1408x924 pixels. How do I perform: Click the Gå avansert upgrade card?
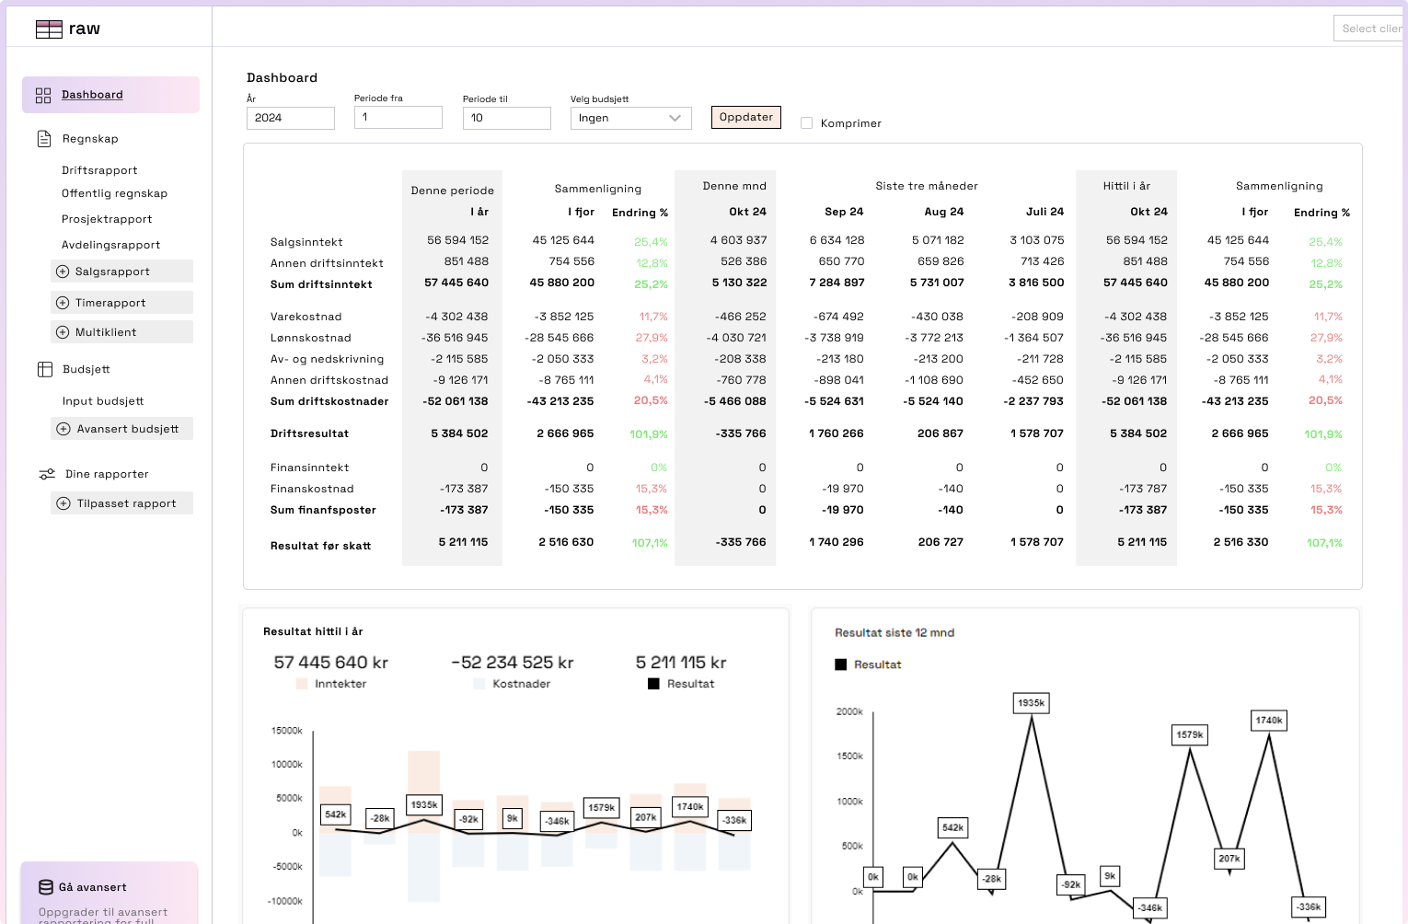pyautogui.click(x=109, y=894)
